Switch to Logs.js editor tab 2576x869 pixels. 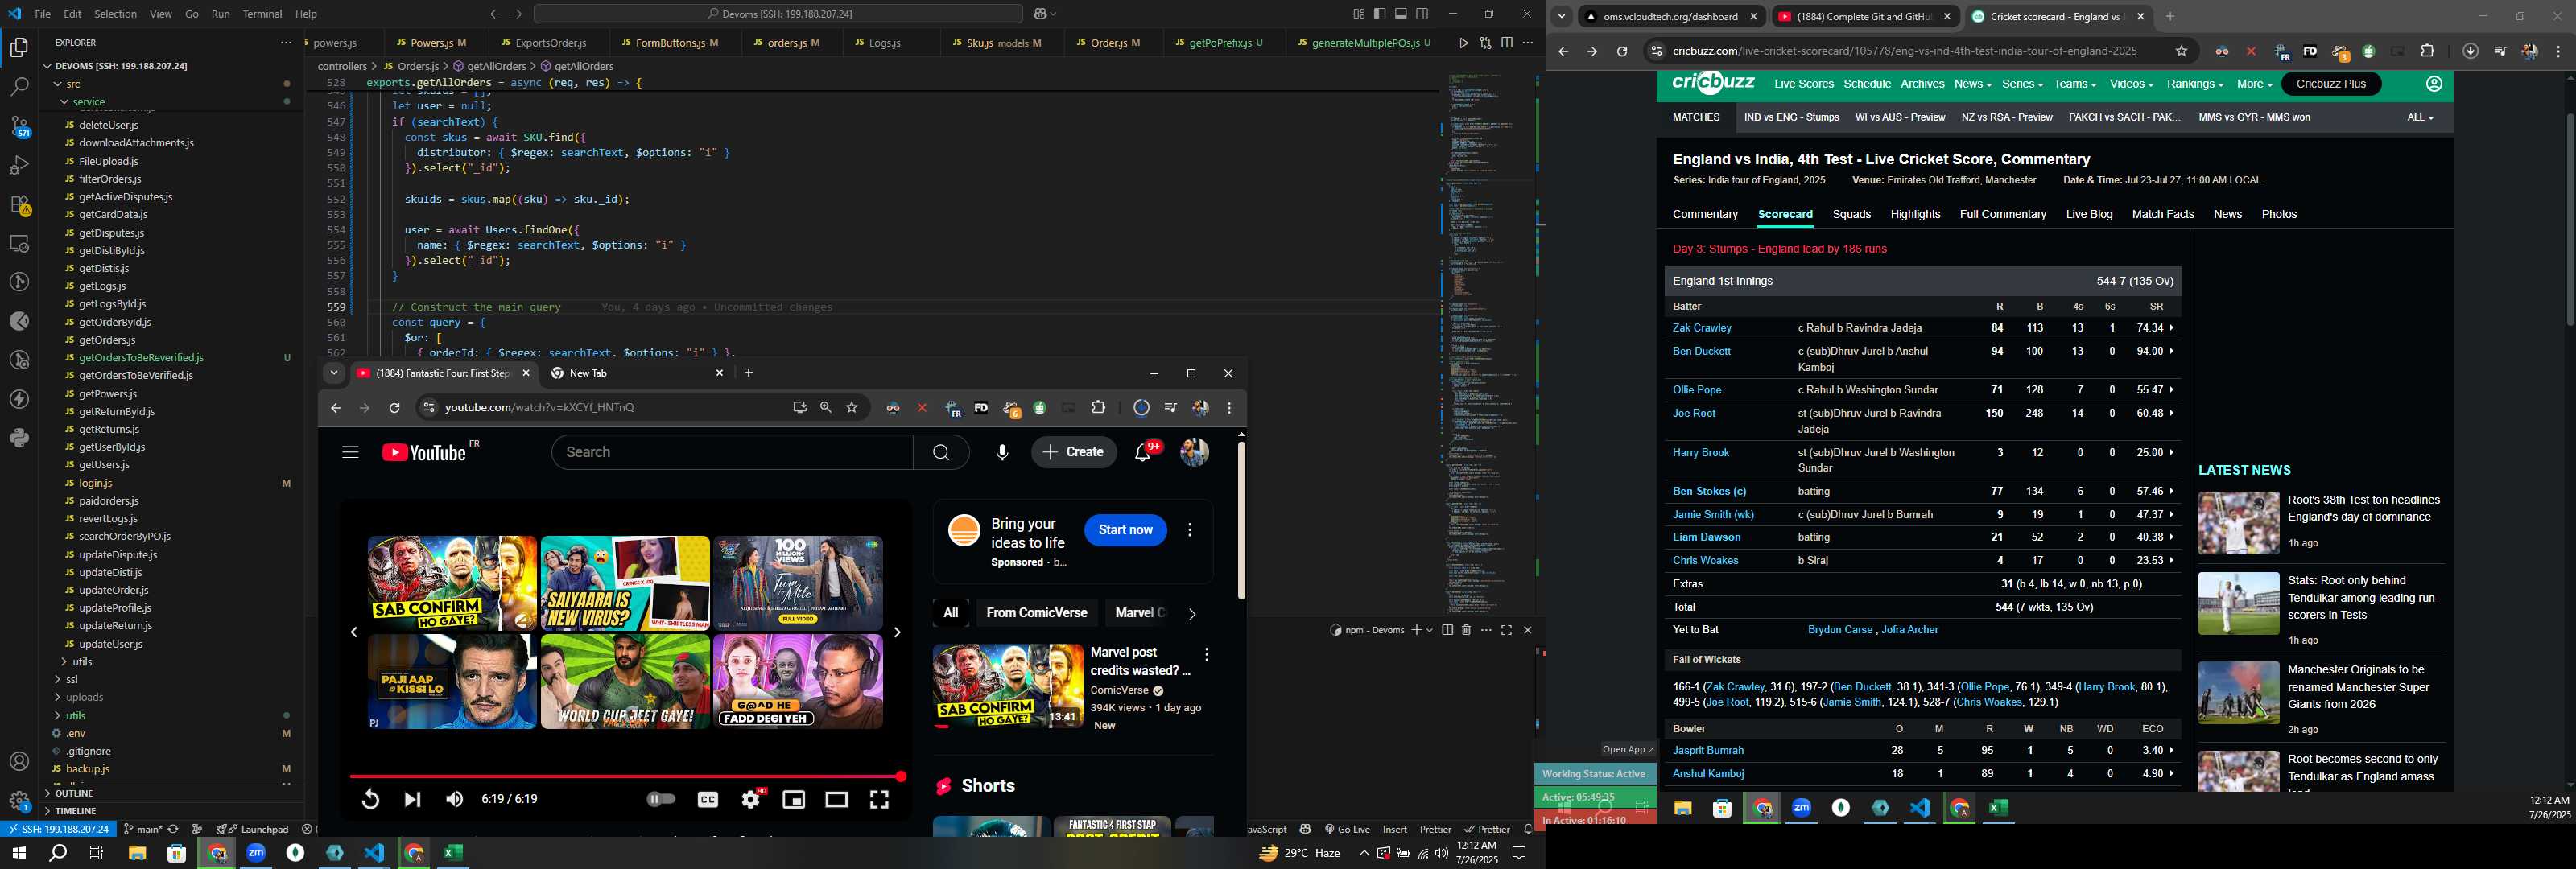click(885, 43)
